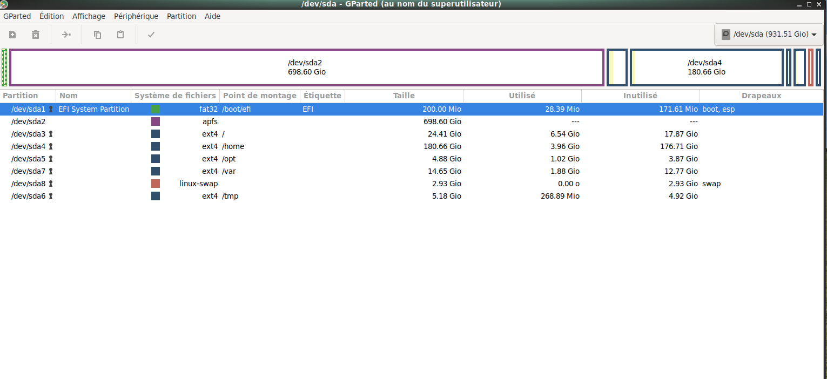Click the '14.65 Gio' size cell
The height and width of the screenshot is (379, 827).
[444, 171]
